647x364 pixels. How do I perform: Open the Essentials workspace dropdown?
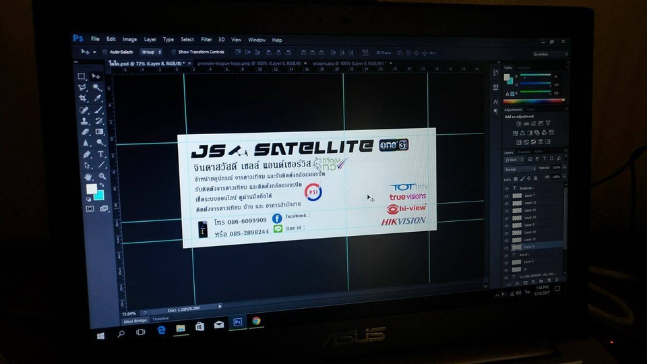(x=550, y=54)
